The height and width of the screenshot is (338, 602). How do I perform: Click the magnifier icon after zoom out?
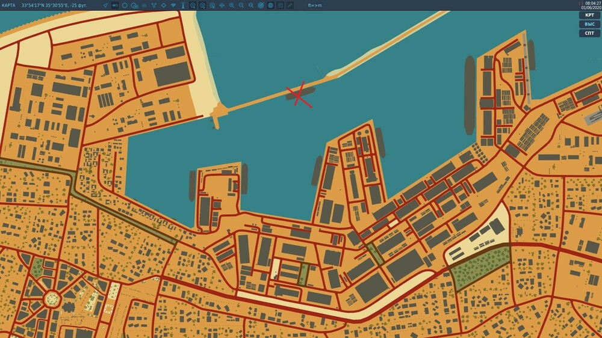251,5
